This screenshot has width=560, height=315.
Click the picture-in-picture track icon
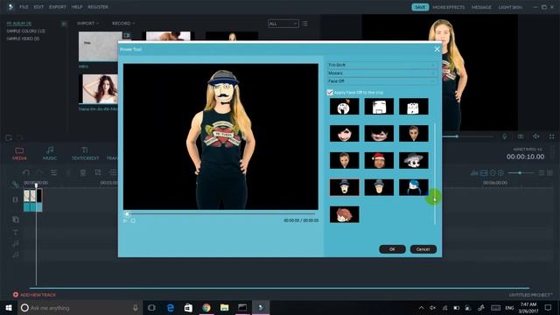pos(16,220)
